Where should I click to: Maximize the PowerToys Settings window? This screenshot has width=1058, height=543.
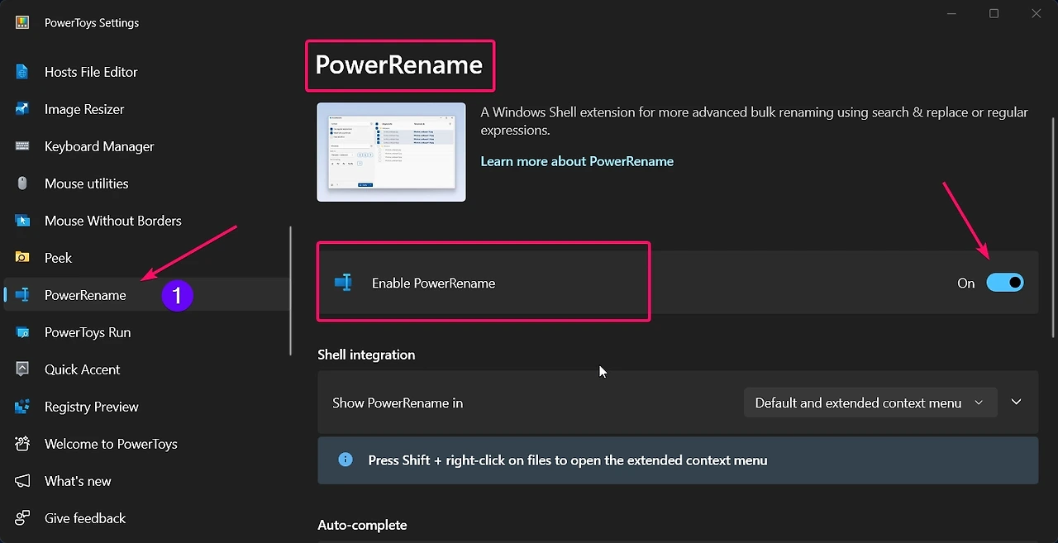click(x=994, y=13)
